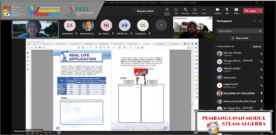Open the Tools tab in Acrobat
This screenshot has width=276, height=135.
[35, 44]
